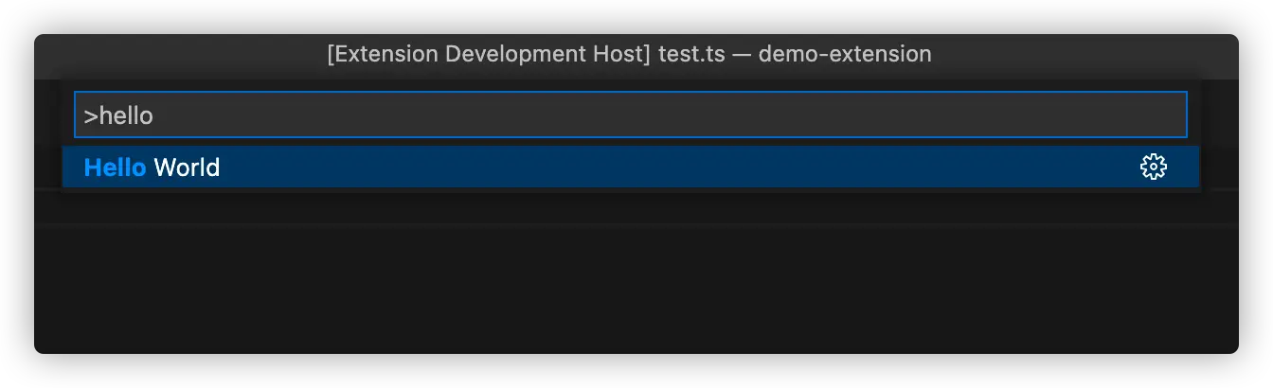Dismiss palette by clicking the editor area below

tap(635, 284)
